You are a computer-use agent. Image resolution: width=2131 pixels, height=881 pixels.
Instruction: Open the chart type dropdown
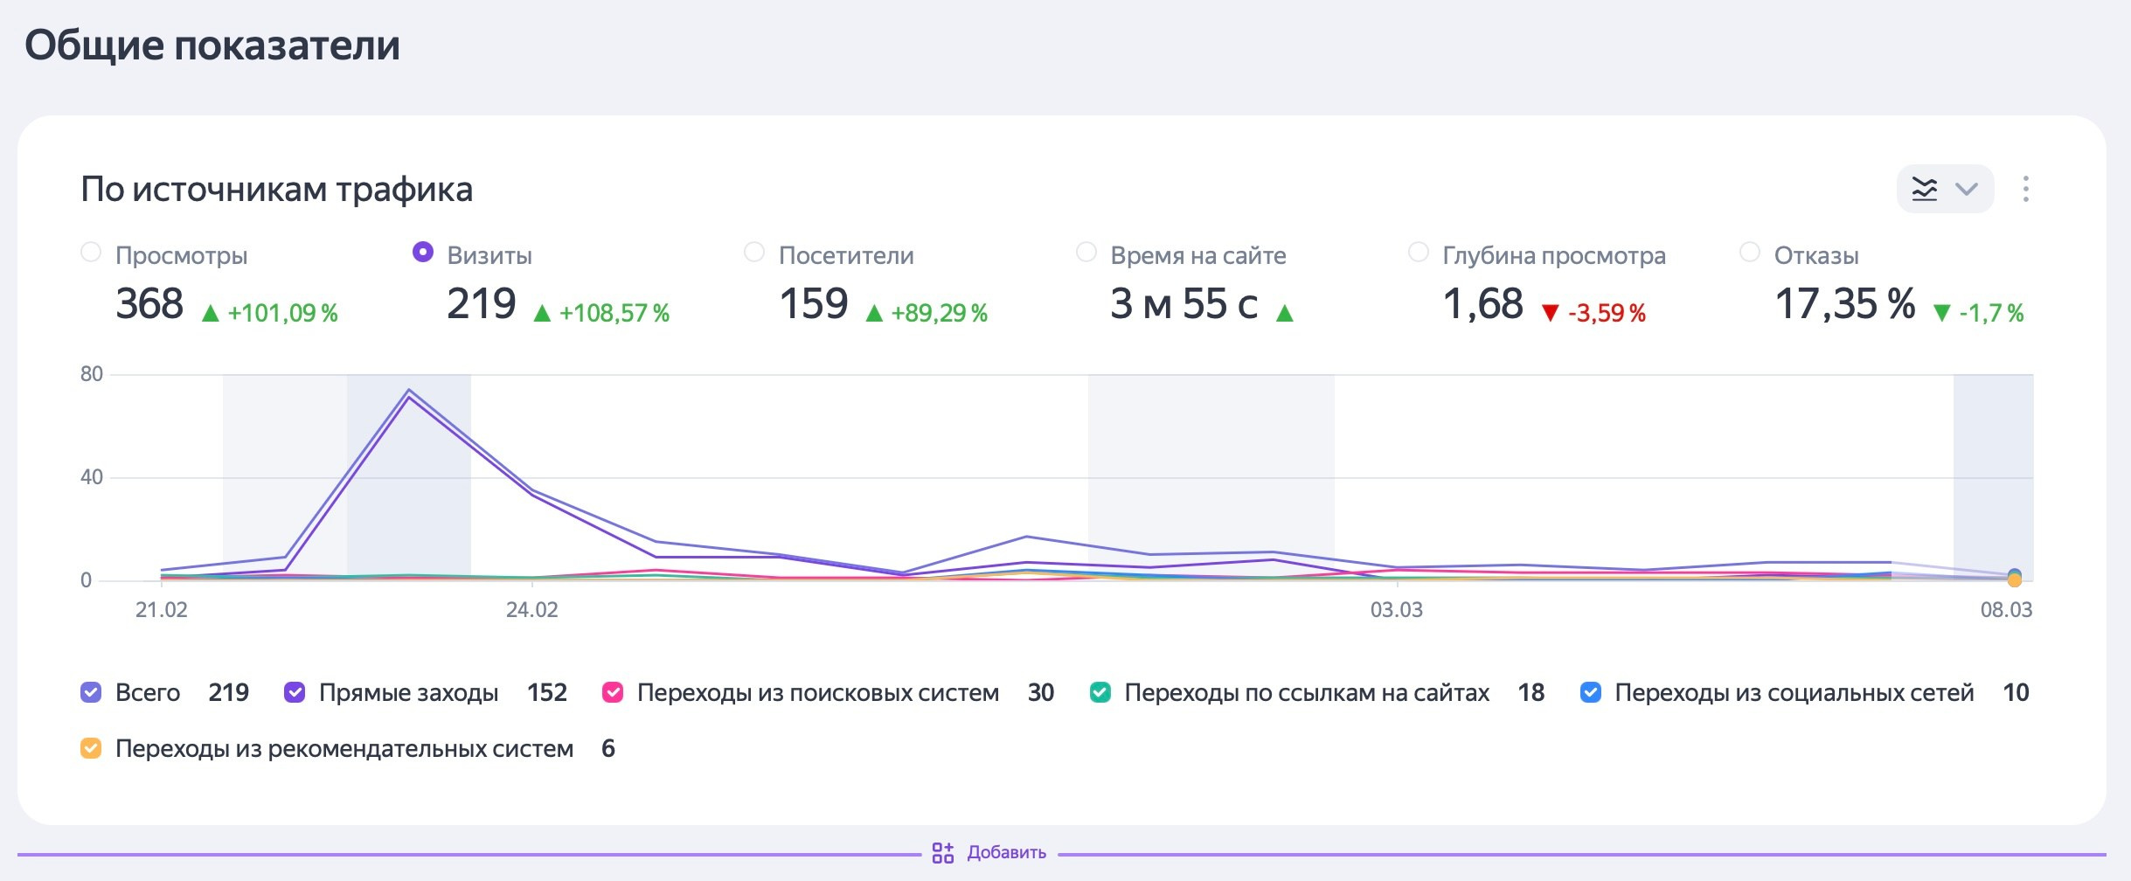pos(1944,189)
